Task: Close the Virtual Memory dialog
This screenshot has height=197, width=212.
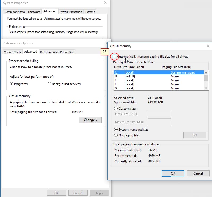Action: 208,46
